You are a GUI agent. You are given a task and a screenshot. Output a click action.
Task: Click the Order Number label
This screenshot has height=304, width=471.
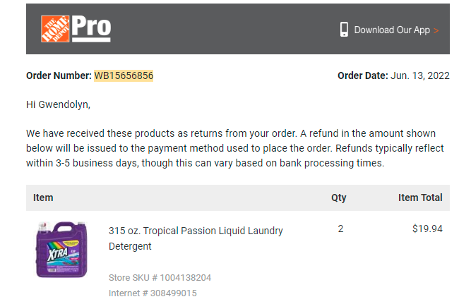59,75
